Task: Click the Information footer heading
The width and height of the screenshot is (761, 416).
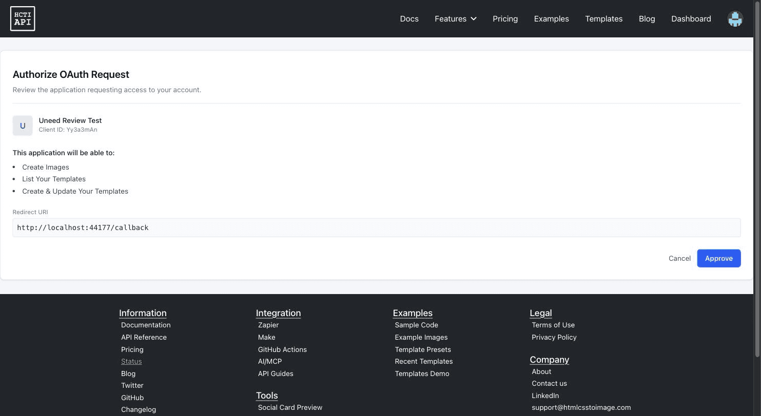Action: tap(143, 313)
